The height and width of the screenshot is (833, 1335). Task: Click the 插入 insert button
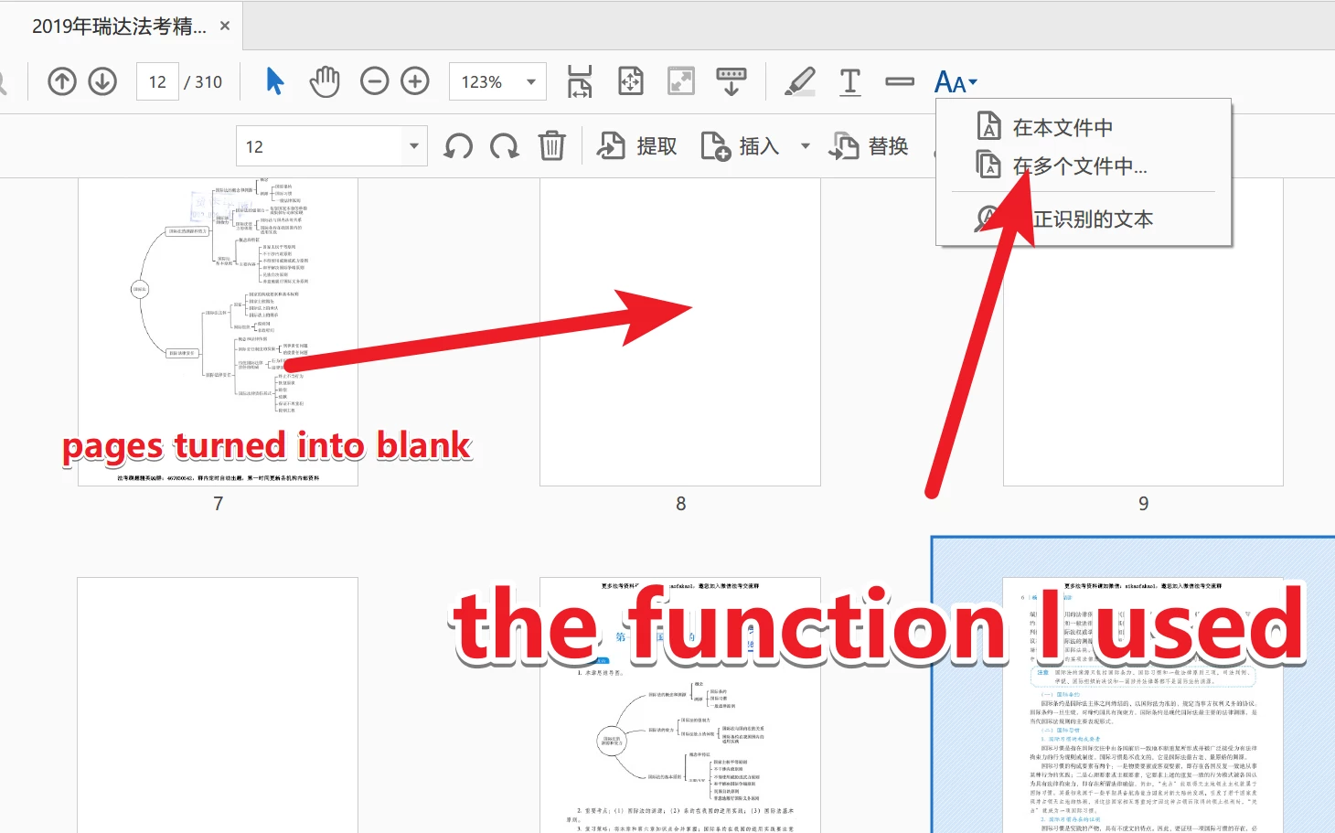(740, 146)
